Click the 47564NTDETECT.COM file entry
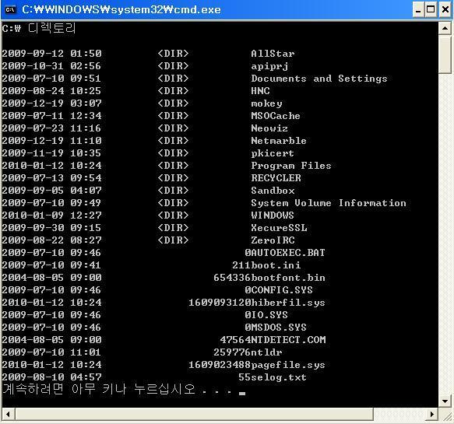The height and width of the screenshot is (424, 454). [x=273, y=339]
